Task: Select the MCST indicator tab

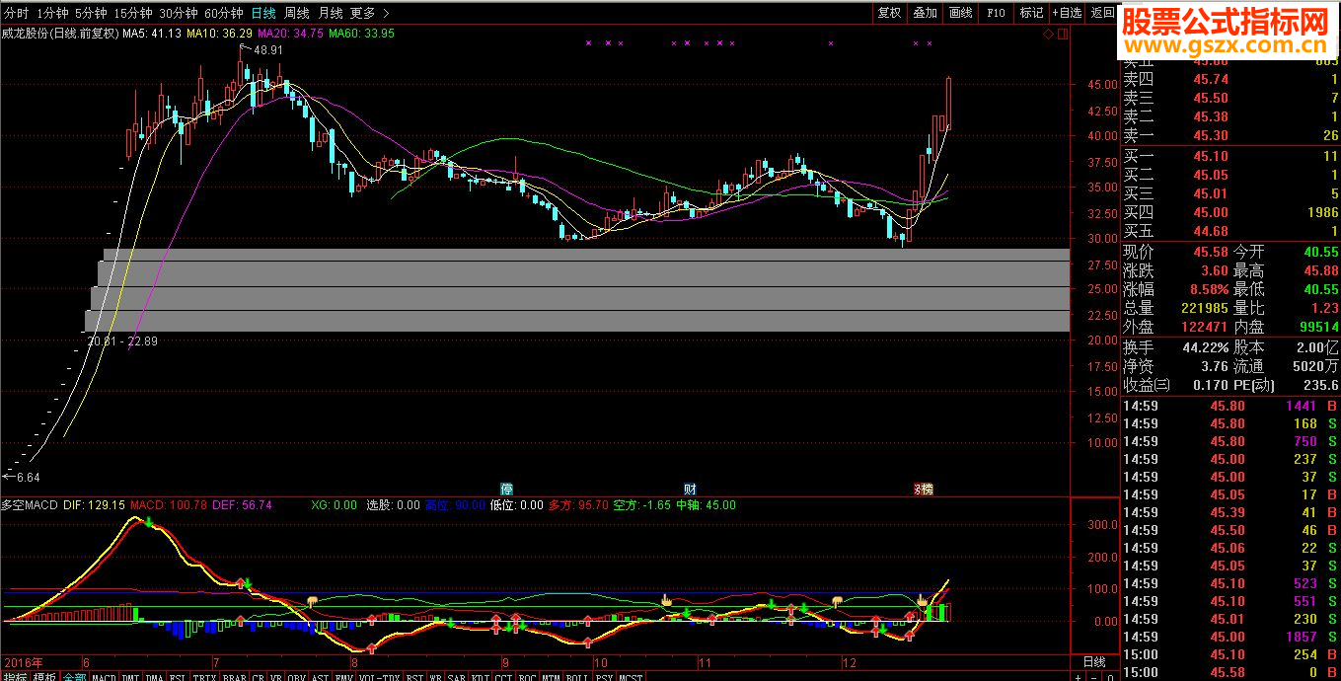Action: point(631,675)
